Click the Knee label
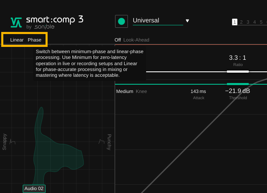 (141, 91)
